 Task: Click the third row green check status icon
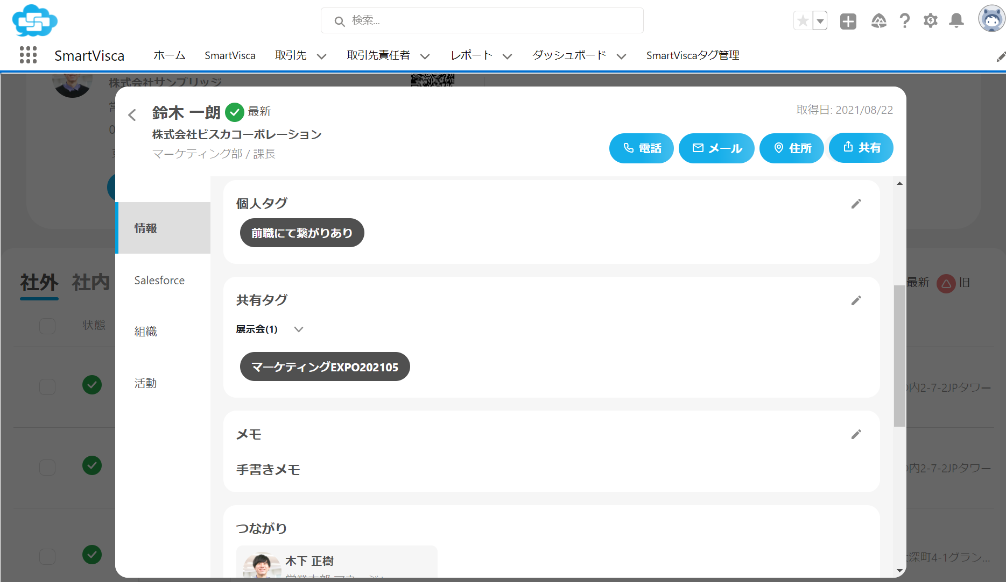pos(92,555)
